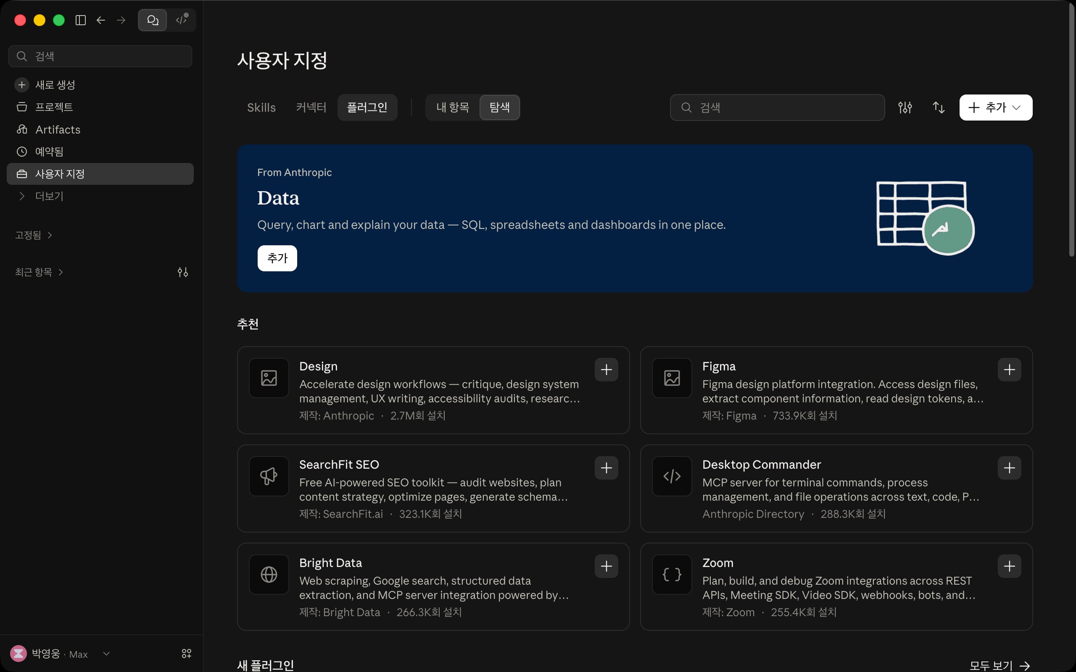Open the Bright Data plugin title
The width and height of the screenshot is (1076, 672).
pyautogui.click(x=330, y=563)
